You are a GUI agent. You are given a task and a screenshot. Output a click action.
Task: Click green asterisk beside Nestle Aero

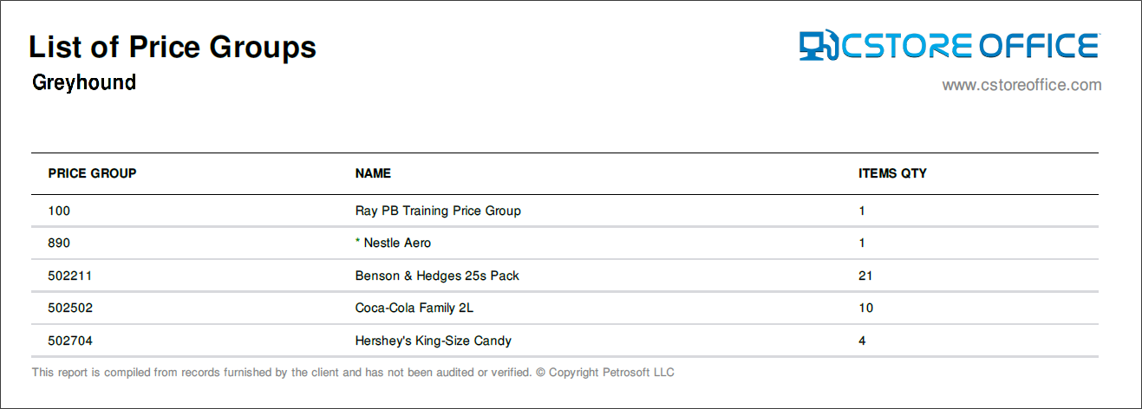(357, 242)
